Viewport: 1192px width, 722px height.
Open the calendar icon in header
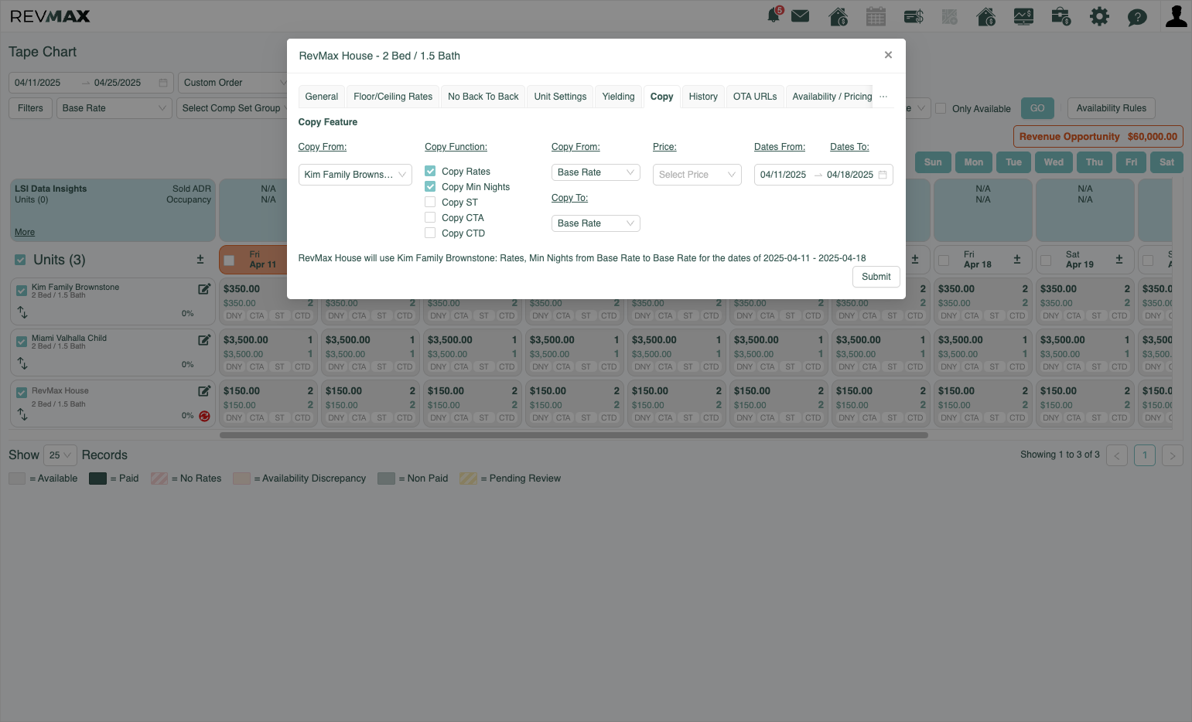876,16
